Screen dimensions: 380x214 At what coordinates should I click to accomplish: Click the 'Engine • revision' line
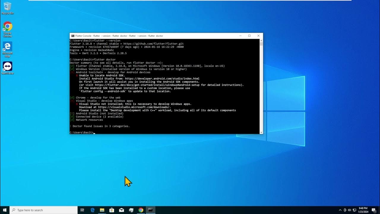(92, 50)
